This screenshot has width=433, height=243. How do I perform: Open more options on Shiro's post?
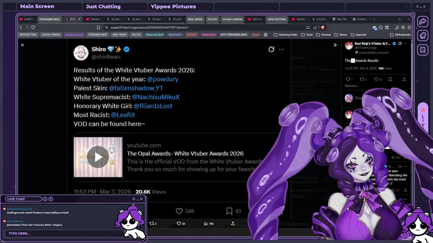pos(281,49)
